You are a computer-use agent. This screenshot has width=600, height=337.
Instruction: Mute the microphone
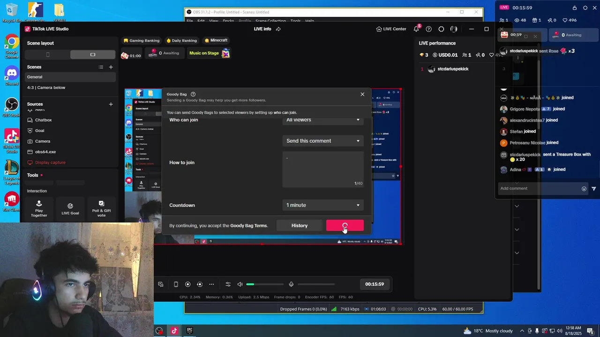coord(291,284)
